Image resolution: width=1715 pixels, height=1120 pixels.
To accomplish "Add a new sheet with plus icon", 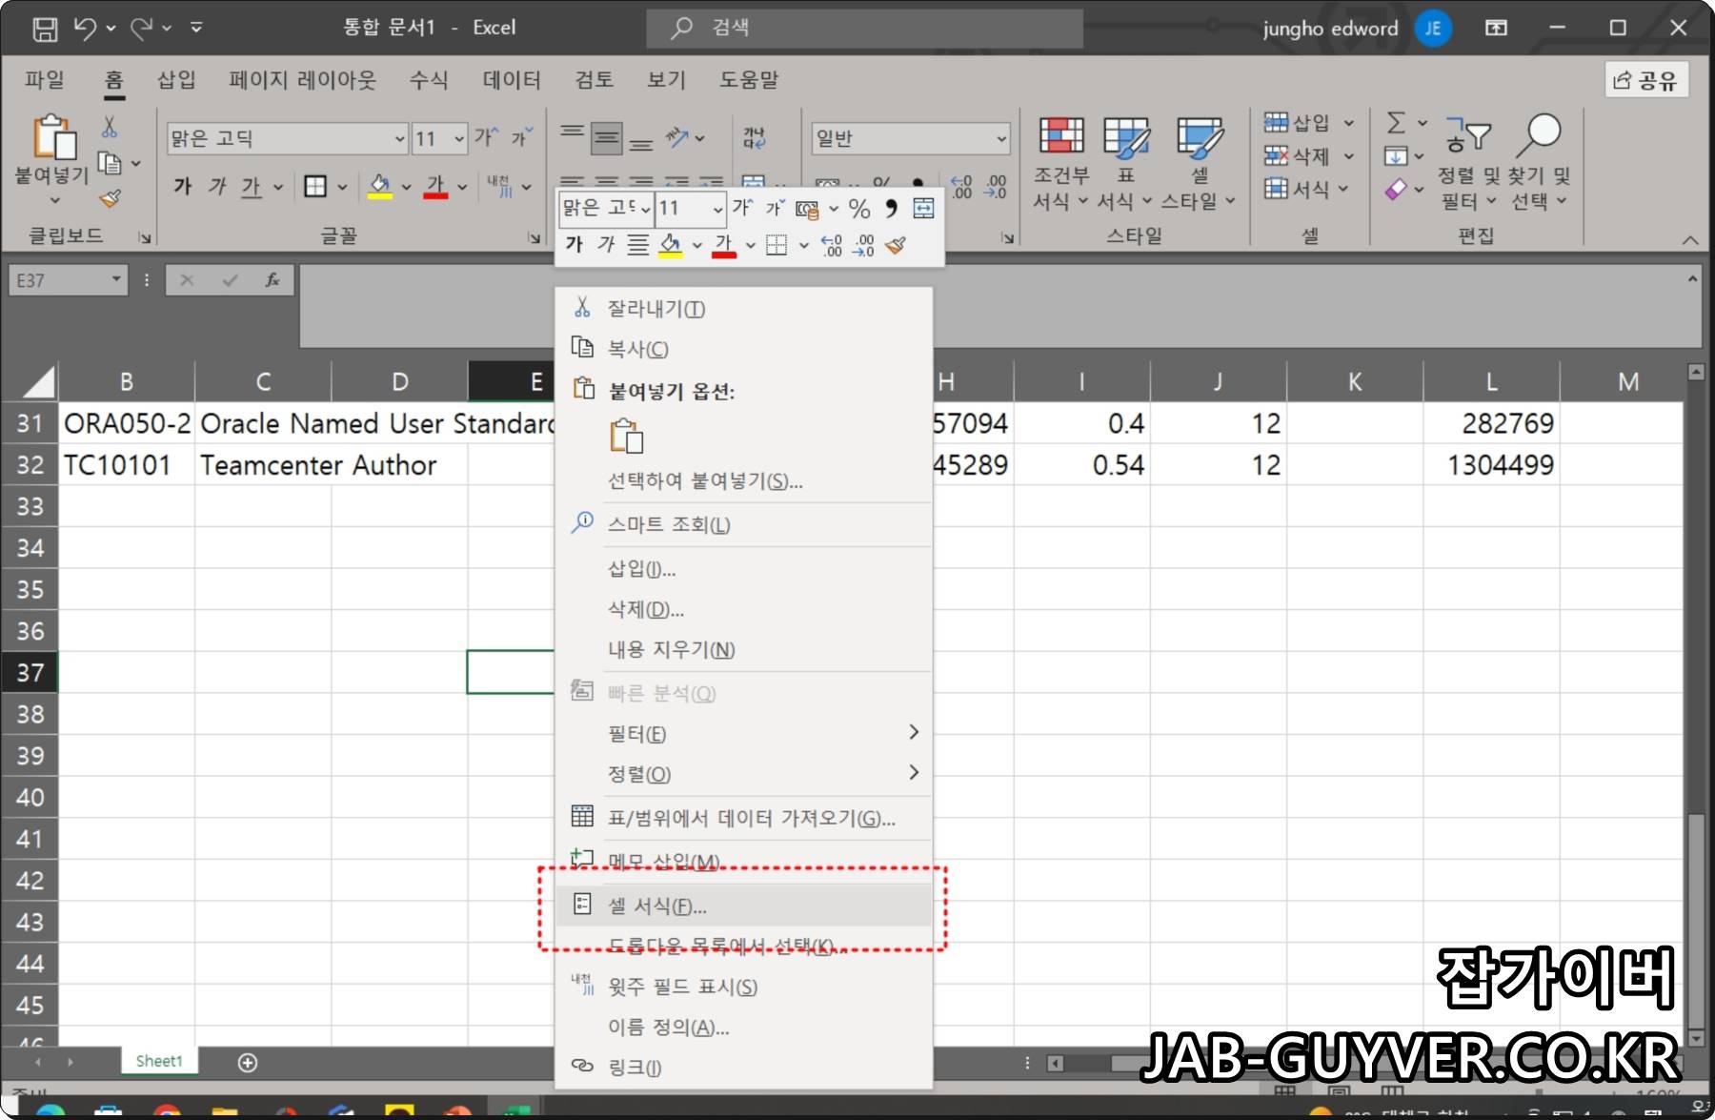I will [x=248, y=1062].
